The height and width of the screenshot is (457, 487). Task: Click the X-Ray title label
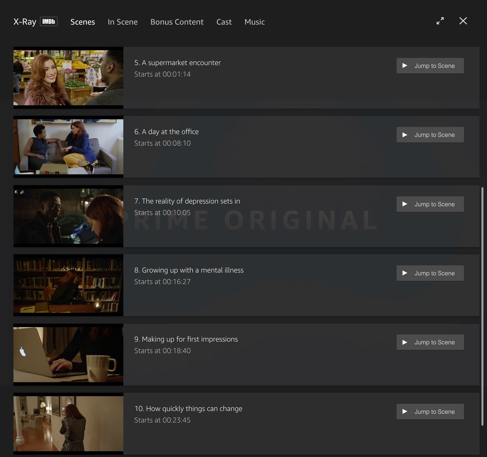[25, 22]
